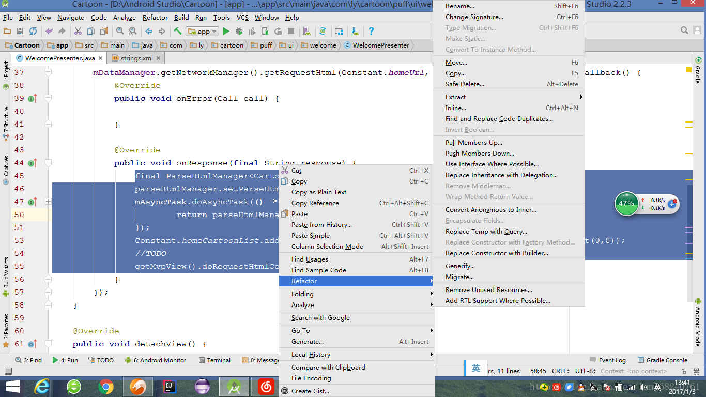Run app with the green play icon
The width and height of the screenshot is (706, 397).
226,31
